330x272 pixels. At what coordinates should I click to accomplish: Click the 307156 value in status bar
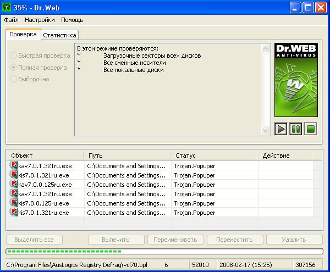tap(305, 265)
